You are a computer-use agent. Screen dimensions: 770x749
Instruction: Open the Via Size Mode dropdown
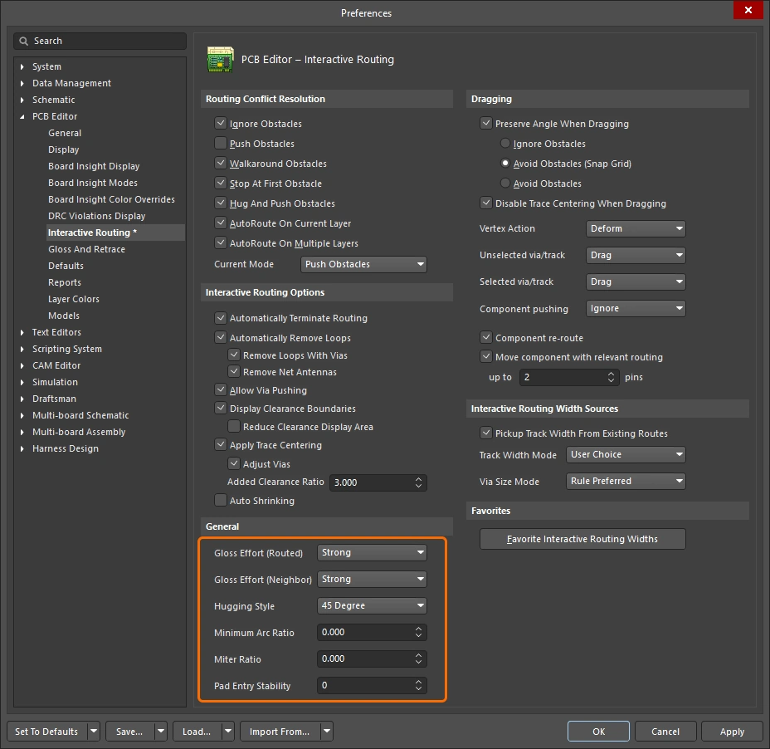[x=626, y=481]
